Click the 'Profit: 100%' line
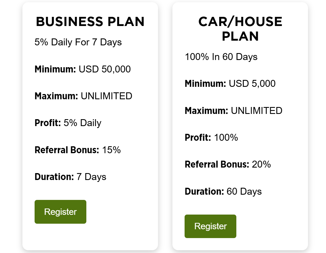The width and height of the screenshot is (326, 253). pyautogui.click(x=211, y=137)
